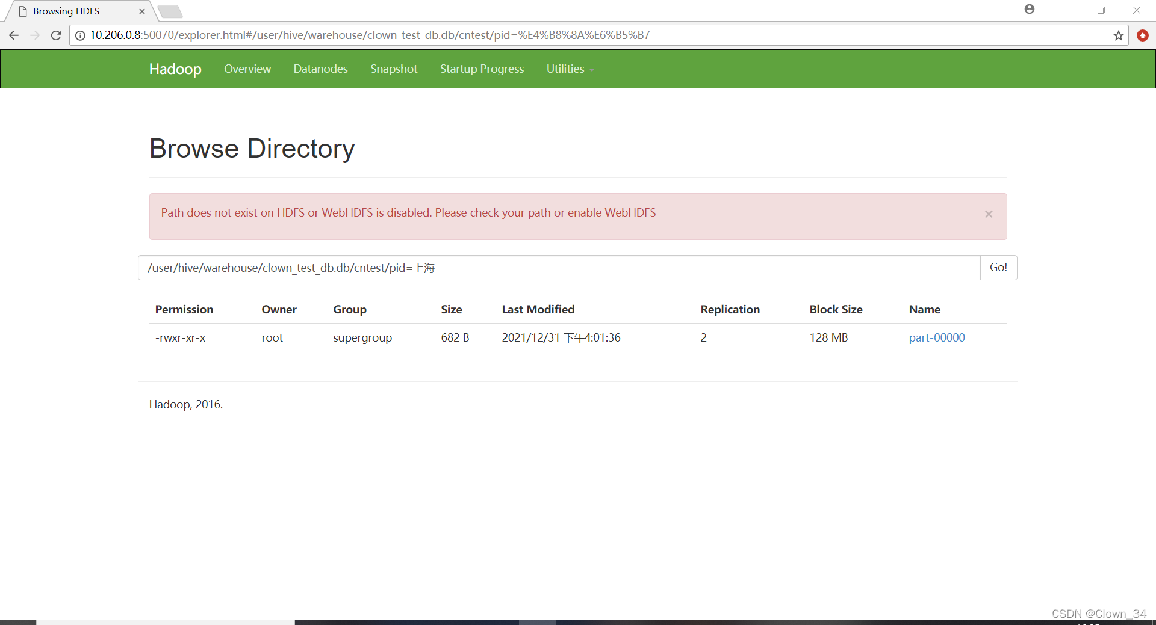The width and height of the screenshot is (1156, 625).
Task: Click the Owner column header
Action: click(x=279, y=310)
